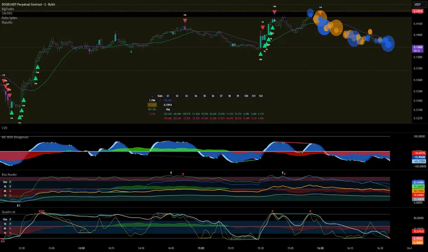Click the red -34.64776 value label
The image size is (428, 252).
pos(419,153)
